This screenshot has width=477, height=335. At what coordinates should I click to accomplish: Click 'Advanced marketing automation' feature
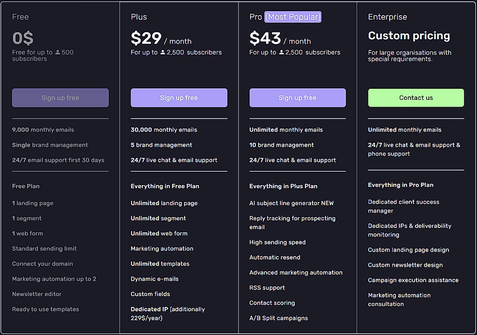(x=296, y=273)
